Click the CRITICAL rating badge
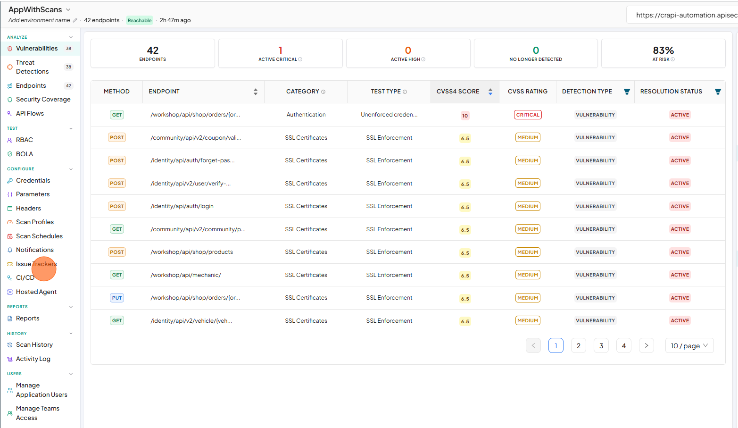The width and height of the screenshot is (738, 428). 528,115
